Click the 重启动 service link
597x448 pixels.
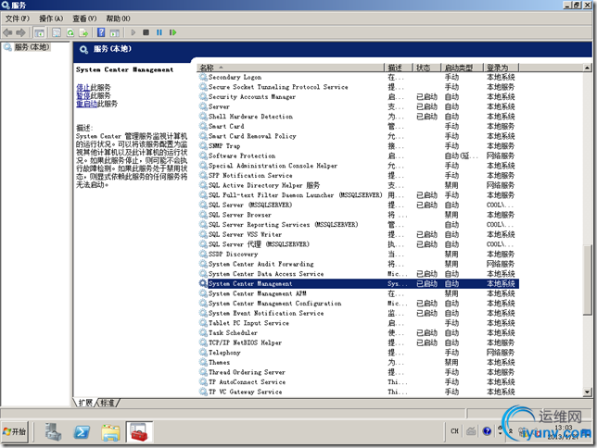tap(86, 104)
